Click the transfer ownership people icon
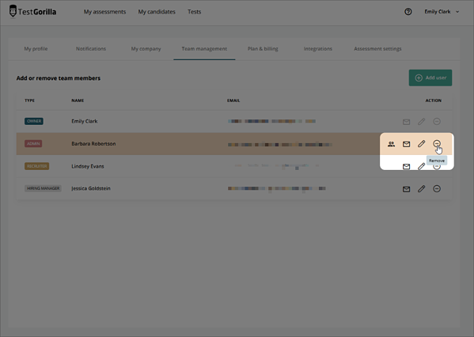The width and height of the screenshot is (474, 337). pos(391,144)
